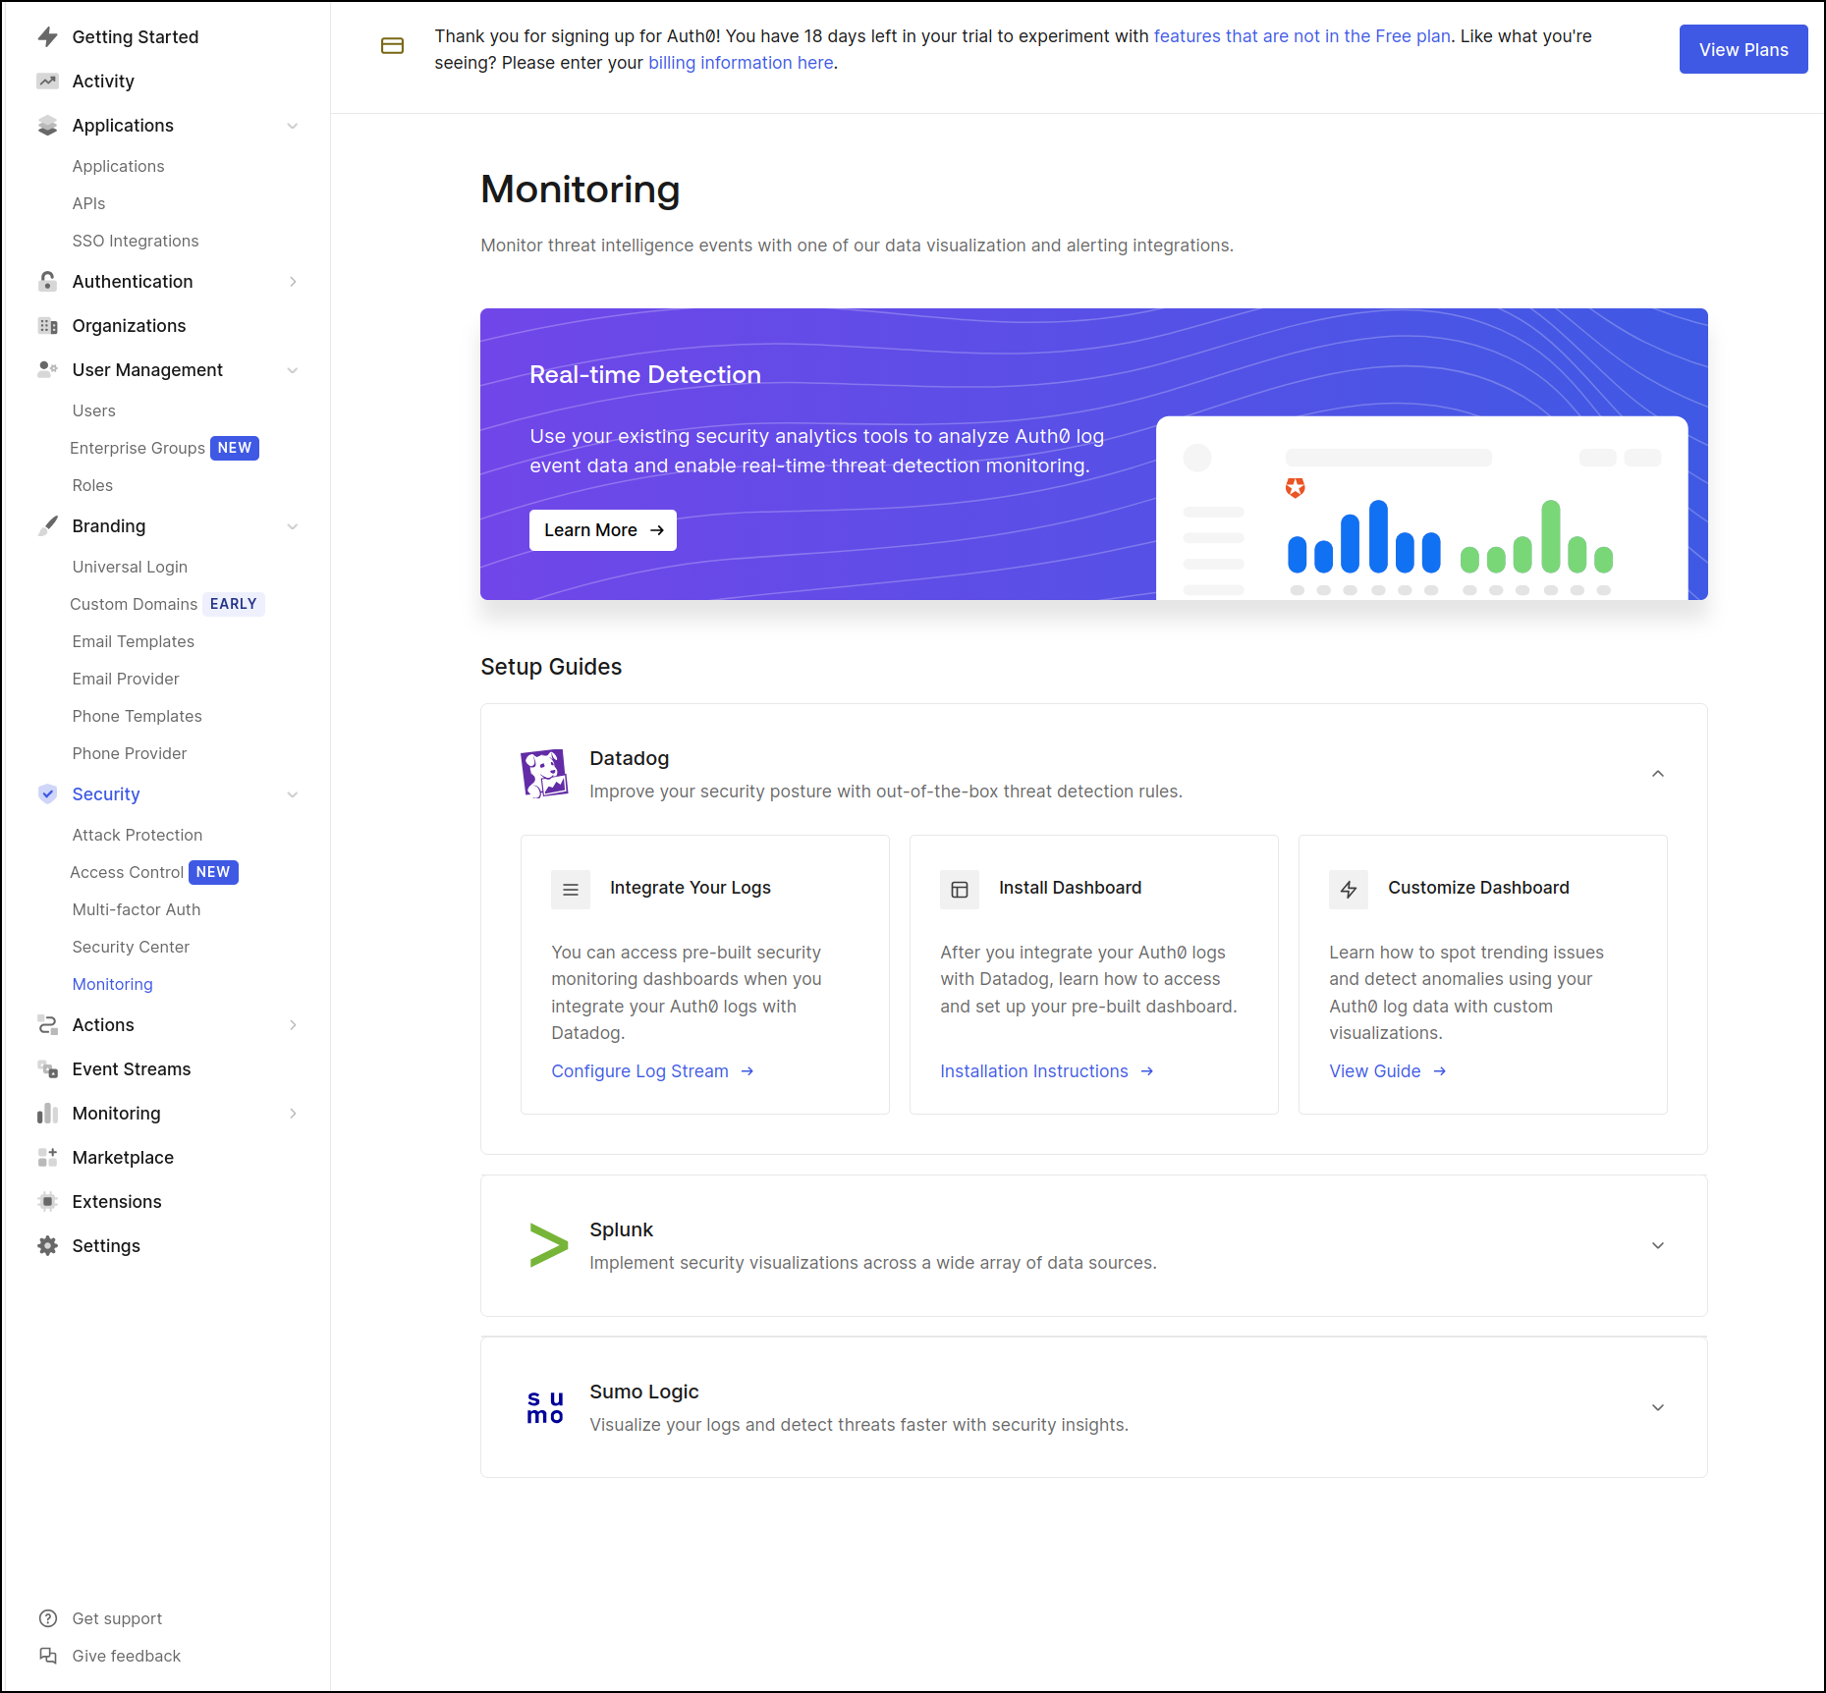Open the APIs menu item
Screen dimensions: 1826x1693
tap(88, 203)
